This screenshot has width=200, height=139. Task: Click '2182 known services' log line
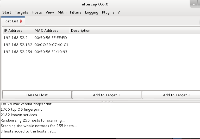[19, 115]
